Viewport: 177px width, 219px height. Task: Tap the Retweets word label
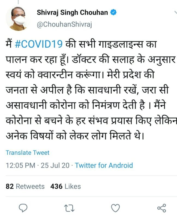pos(30,186)
